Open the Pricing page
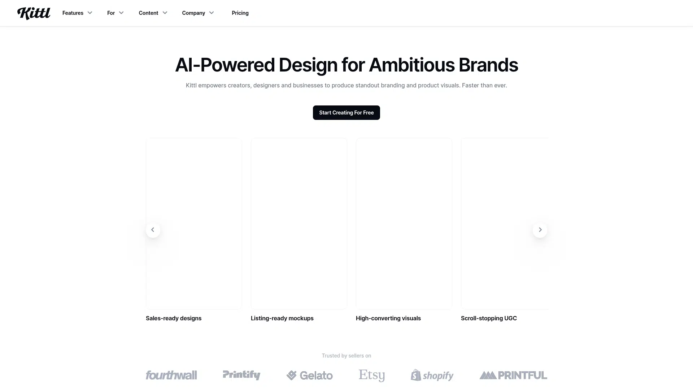Image resolution: width=693 pixels, height=390 pixels. coord(240,13)
